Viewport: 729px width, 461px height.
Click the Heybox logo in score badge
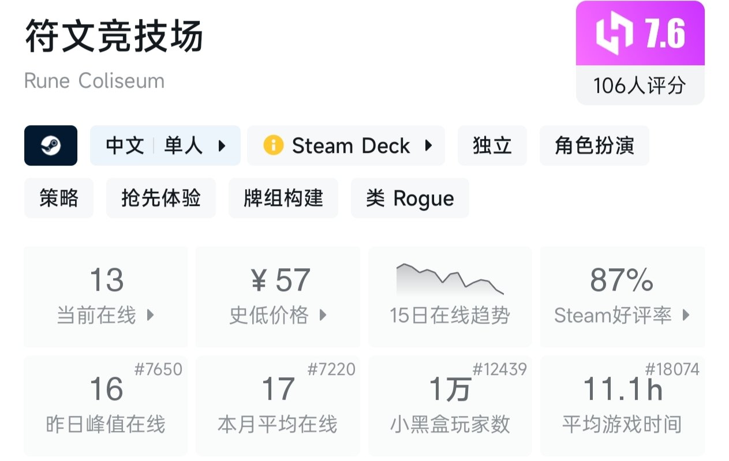coord(614,33)
